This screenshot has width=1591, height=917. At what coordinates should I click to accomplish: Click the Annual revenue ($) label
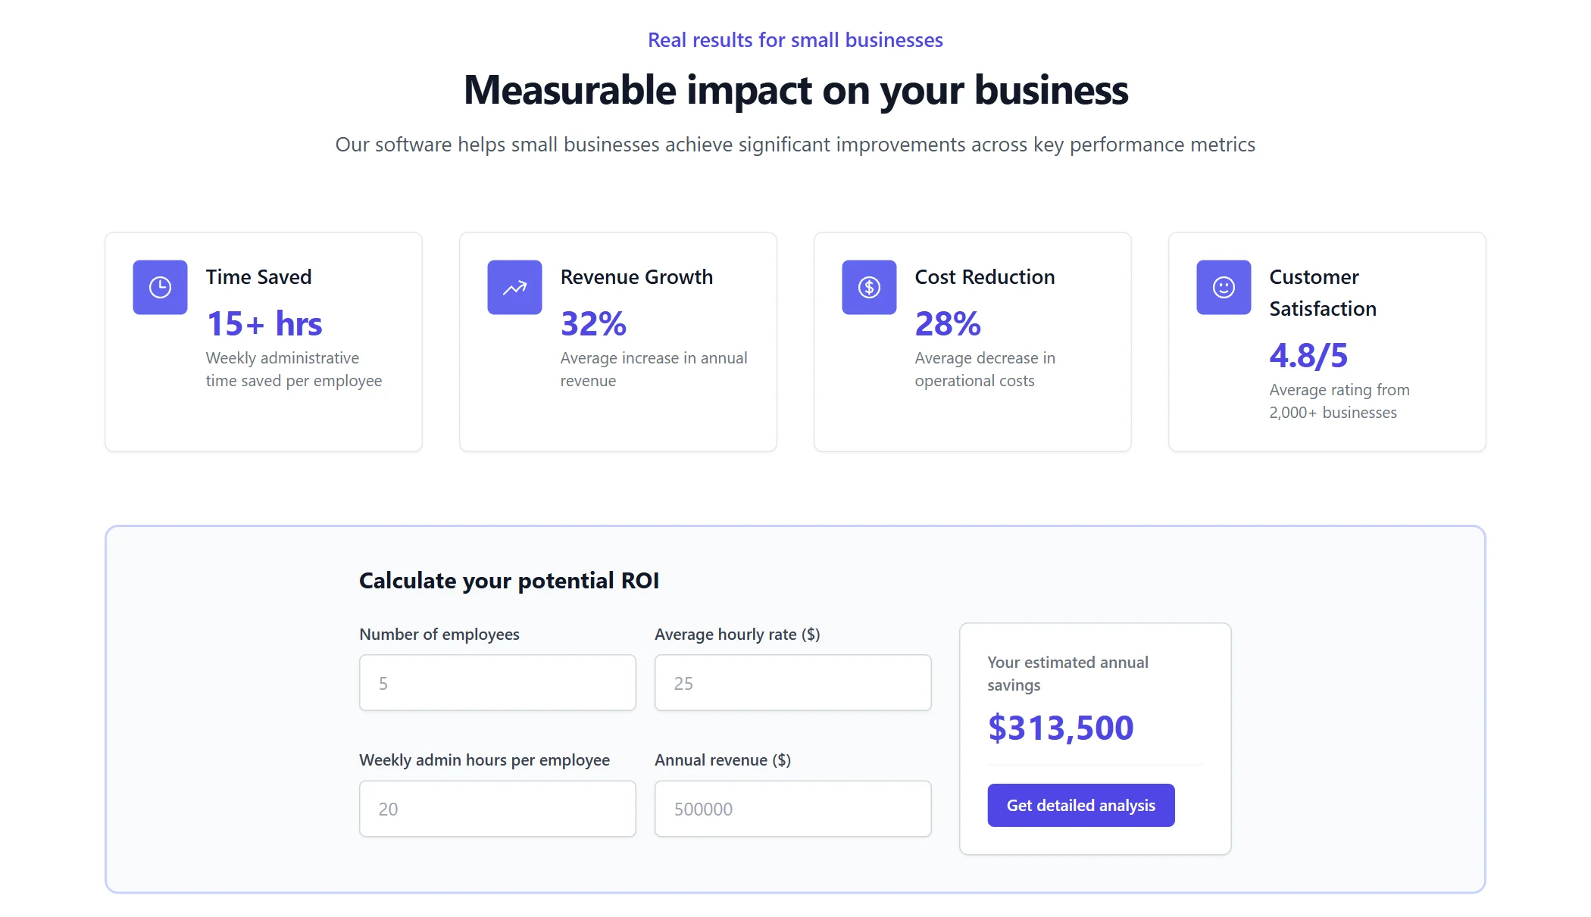coord(723,760)
